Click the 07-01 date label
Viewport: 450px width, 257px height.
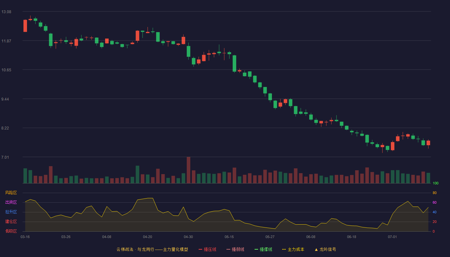pos(392,237)
